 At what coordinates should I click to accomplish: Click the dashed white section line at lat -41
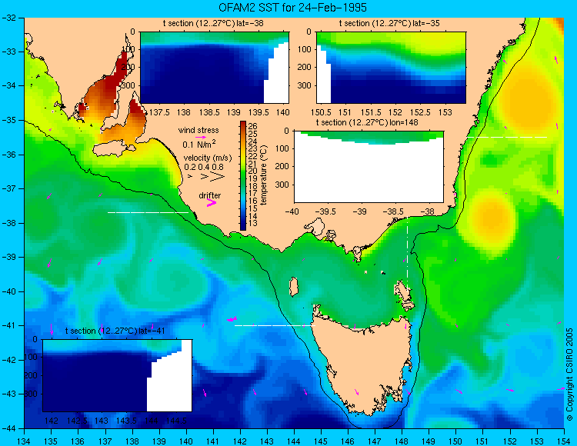pos(275,325)
